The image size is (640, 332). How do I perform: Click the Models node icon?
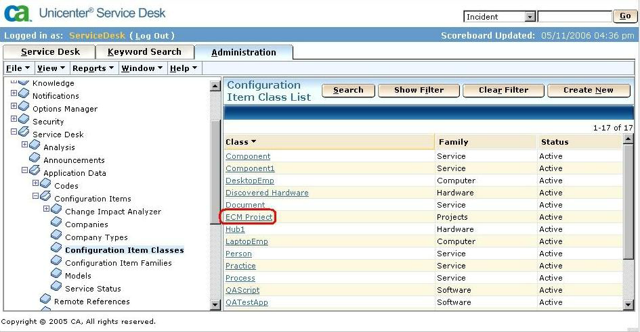[56, 273]
